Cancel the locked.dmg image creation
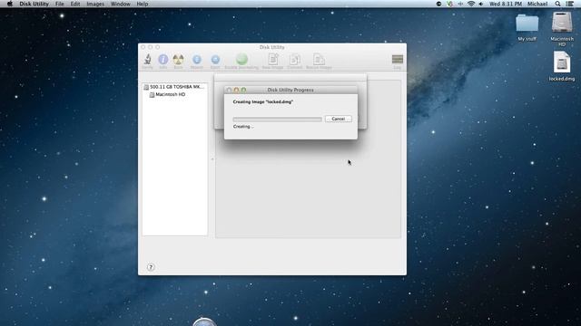The height and width of the screenshot is (326, 581). pos(339,119)
